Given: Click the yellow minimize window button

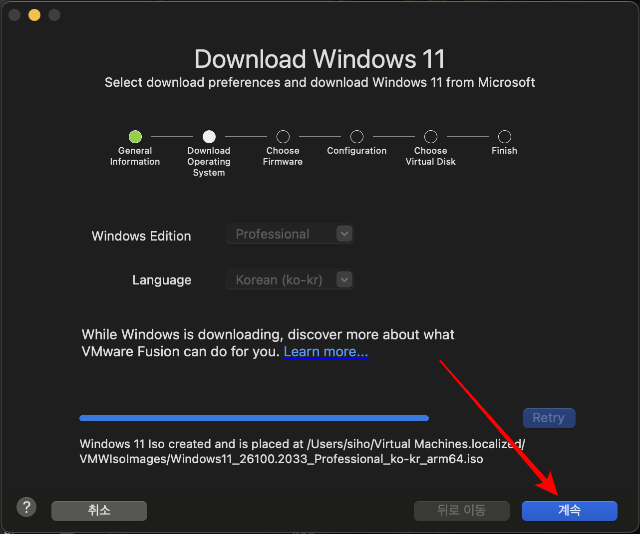Looking at the screenshot, I should pyautogui.click(x=34, y=15).
